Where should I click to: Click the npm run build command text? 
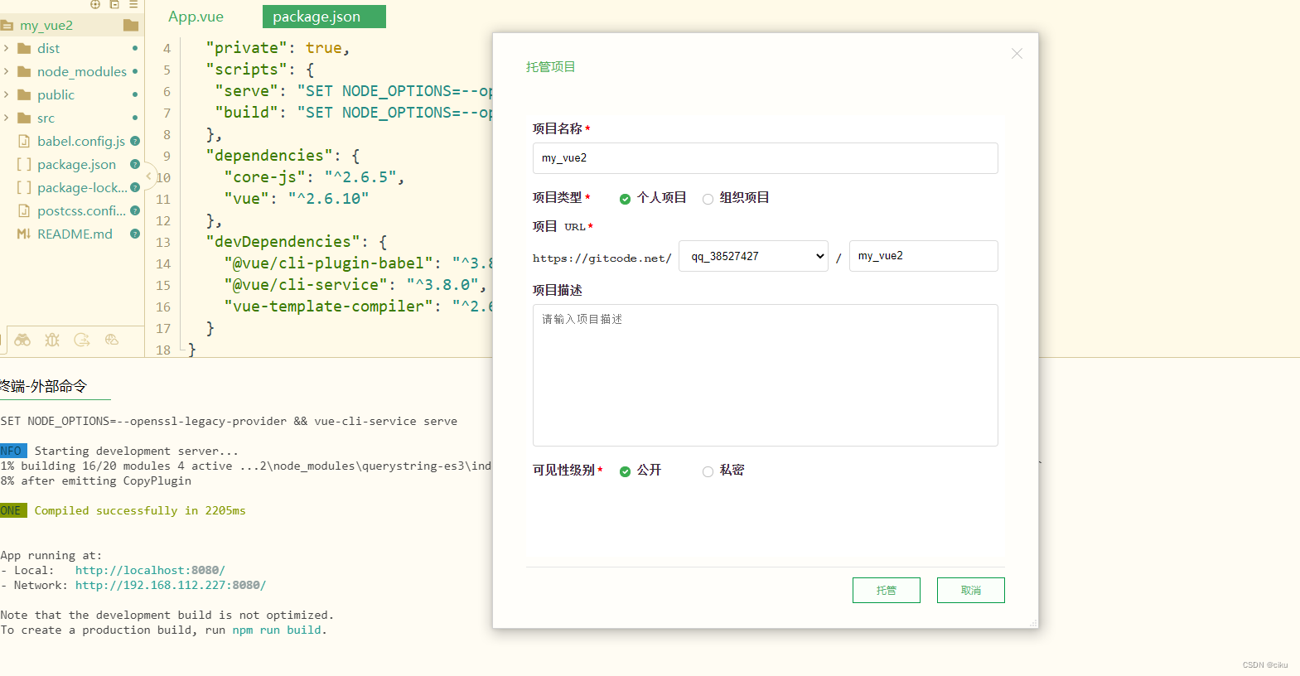[277, 630]
